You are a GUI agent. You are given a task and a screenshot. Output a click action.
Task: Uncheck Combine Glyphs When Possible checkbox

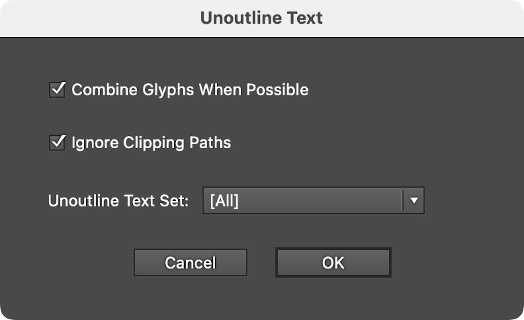(x=57, y=90)
